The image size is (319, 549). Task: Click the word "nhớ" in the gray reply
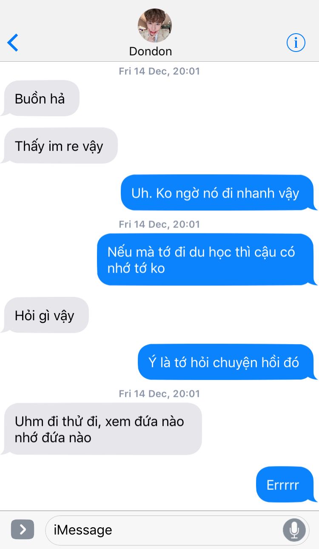[26, 437]
